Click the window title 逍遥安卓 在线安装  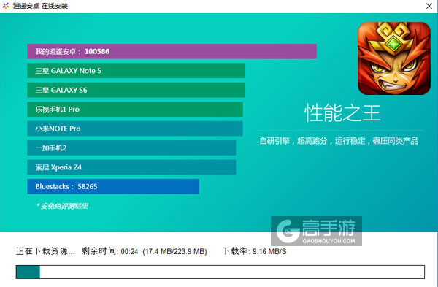[40, 6]
